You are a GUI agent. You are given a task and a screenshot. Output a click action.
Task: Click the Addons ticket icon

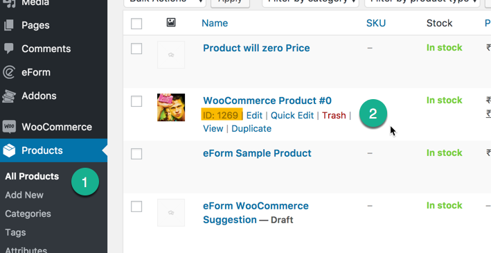point(9,96)
